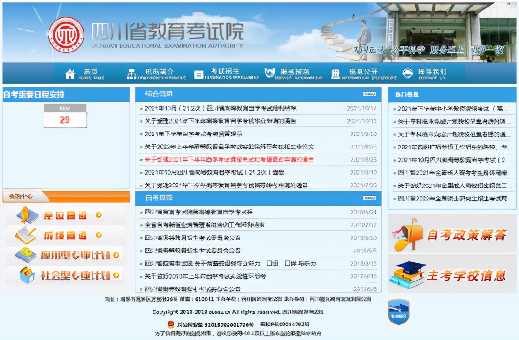Open the 成绩查询 score query button
Viewport: 519px width, 340px height.
click(65, 235)
